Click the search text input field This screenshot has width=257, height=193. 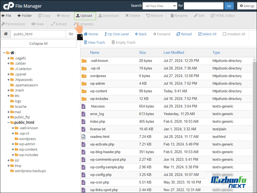[204, 6]
